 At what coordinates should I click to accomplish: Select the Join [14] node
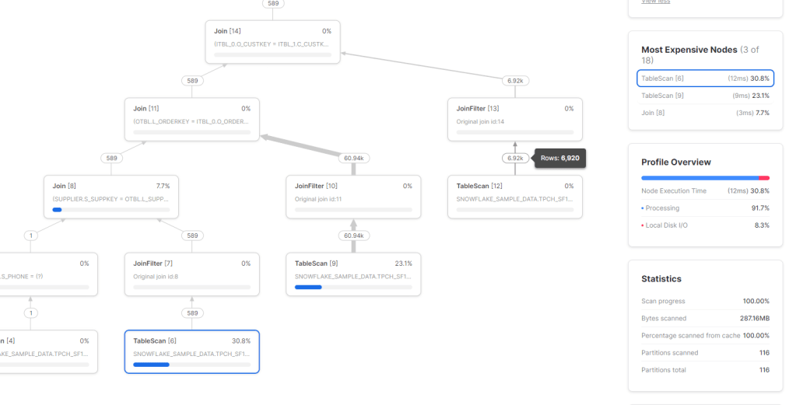pyautogui.click(x=273, y=42)
